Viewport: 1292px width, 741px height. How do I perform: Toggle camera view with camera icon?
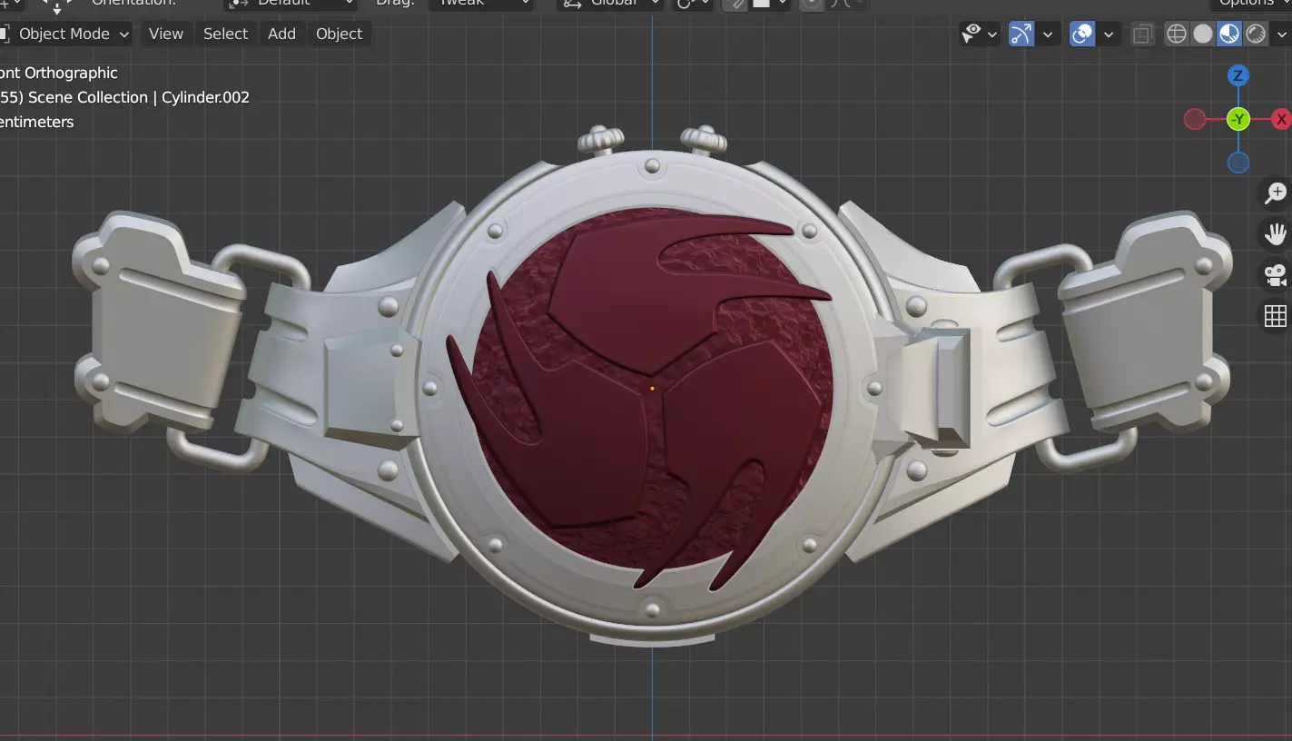(1276, 274)
